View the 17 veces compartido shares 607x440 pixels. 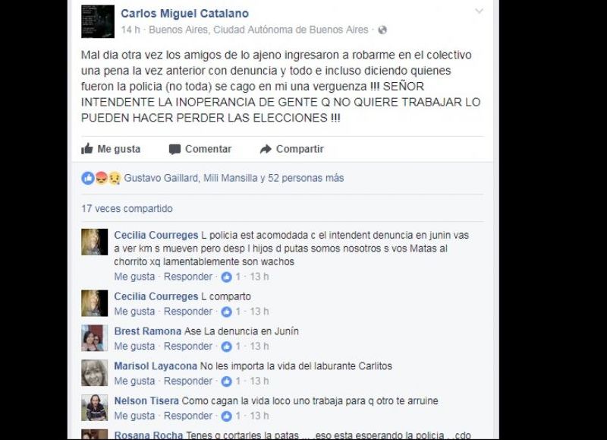point(127,208)
